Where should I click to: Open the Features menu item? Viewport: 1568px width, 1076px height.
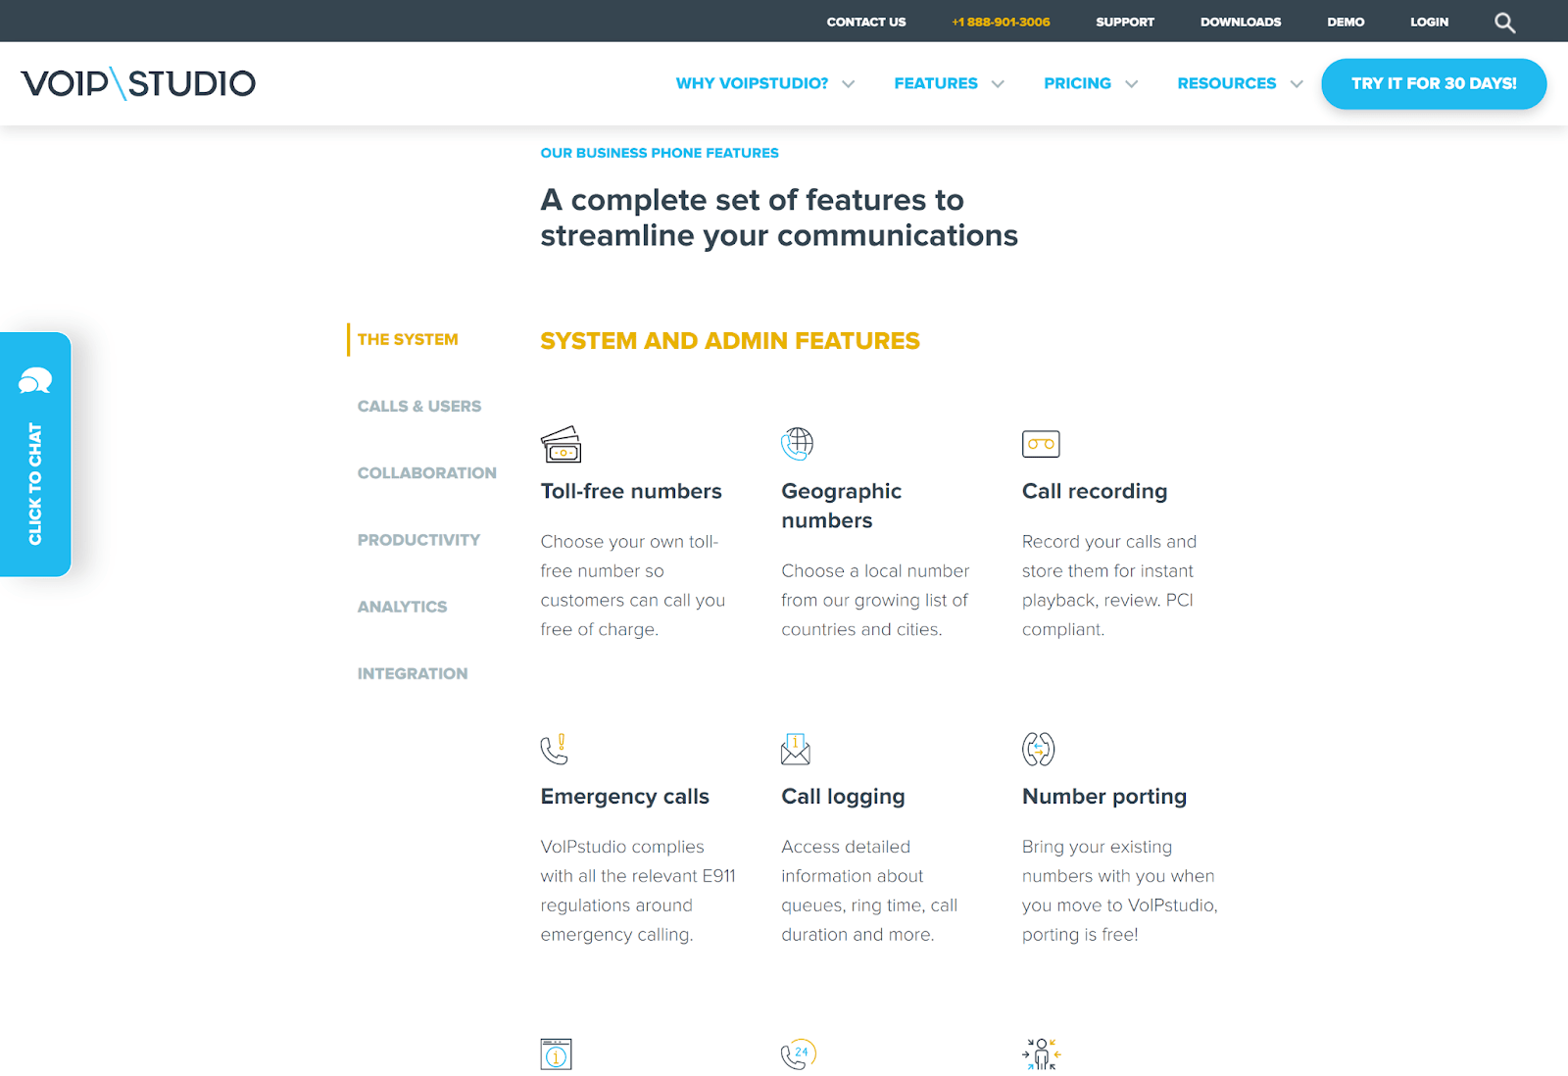coord(936,83)
